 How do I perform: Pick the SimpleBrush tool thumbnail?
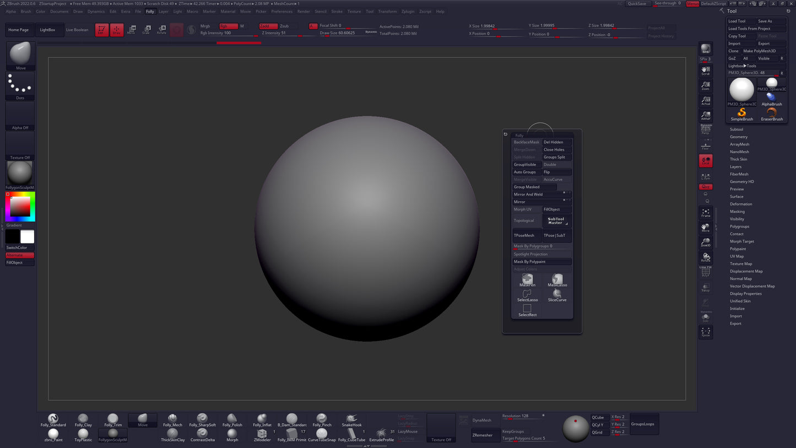741,114
